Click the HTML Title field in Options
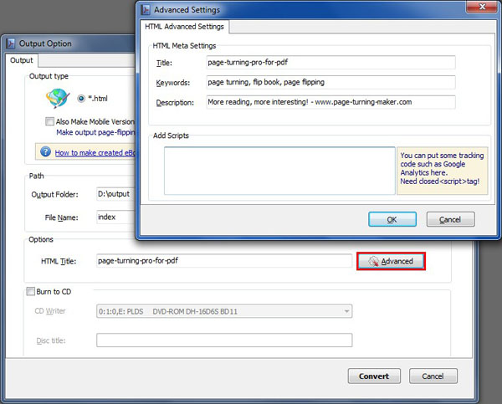The width and height of the screenshot is (502, 404). [x=224, y=261]
